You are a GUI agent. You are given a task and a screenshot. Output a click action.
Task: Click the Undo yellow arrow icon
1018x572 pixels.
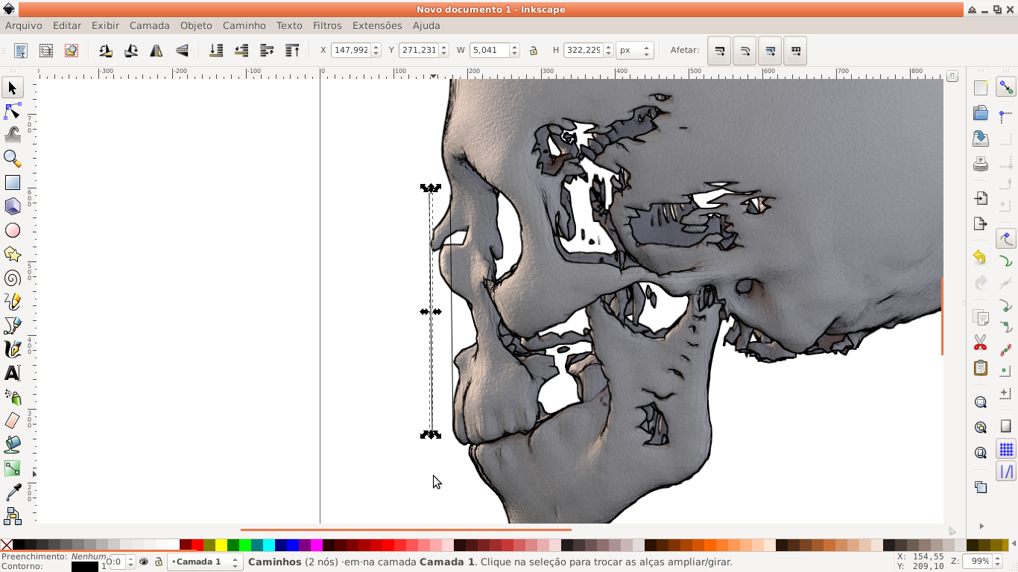(x=980, y=258)
